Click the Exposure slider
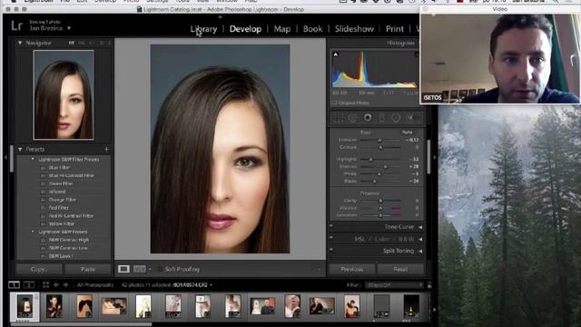Image resolution: width=581 pixels, height=327 pixels. tap(380, 140)
